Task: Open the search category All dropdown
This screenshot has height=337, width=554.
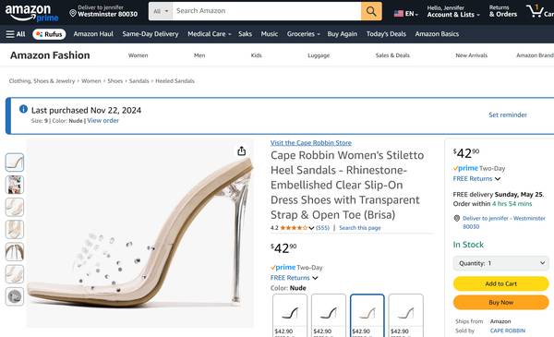Action: tap(161, 11)
